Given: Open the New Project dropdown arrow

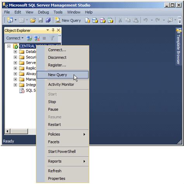Looking at the screenshot, I should [x=16, y=20].
